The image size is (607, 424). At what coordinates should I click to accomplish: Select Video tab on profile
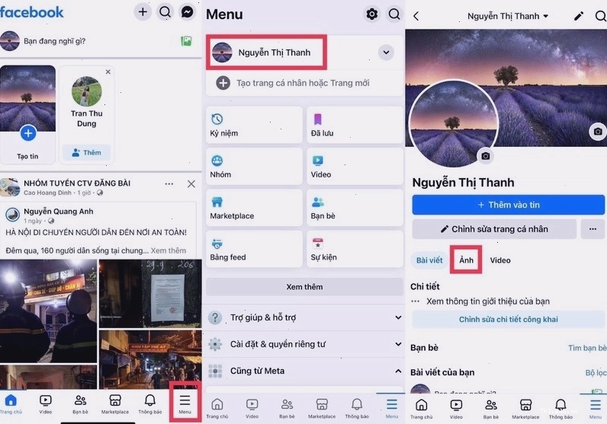coord(500,260)
